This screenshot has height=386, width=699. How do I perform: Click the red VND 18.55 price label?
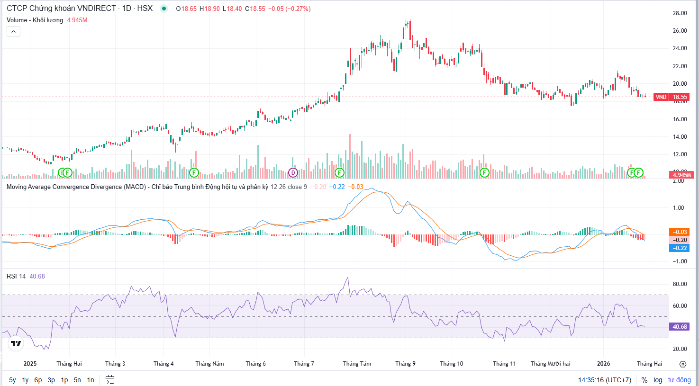tap(671, 97)
